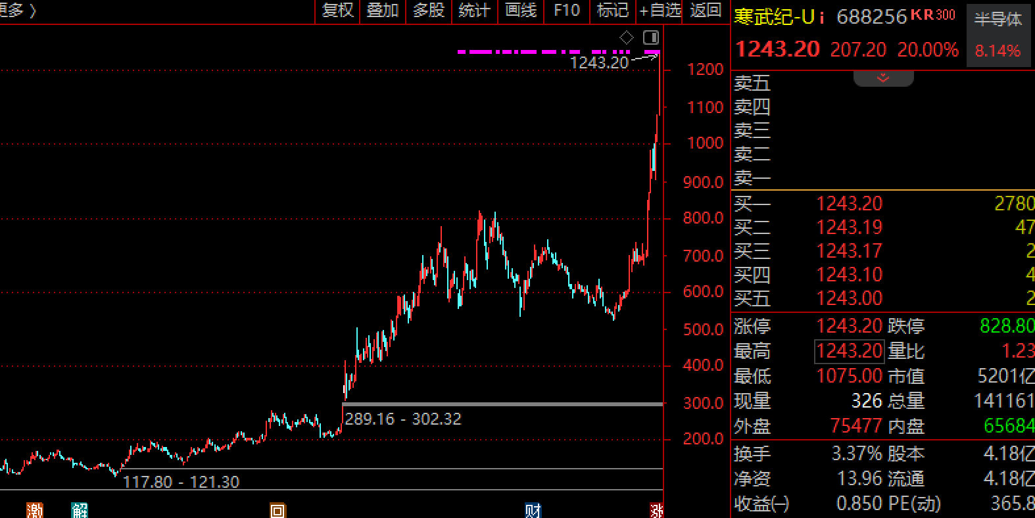The image size is (1035, 518).
Task: Click the 收益 value 0.850
Action: pyautogui.click(x=859, y=504)
